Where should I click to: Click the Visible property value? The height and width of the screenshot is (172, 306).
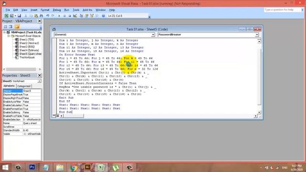click(32, 134)
